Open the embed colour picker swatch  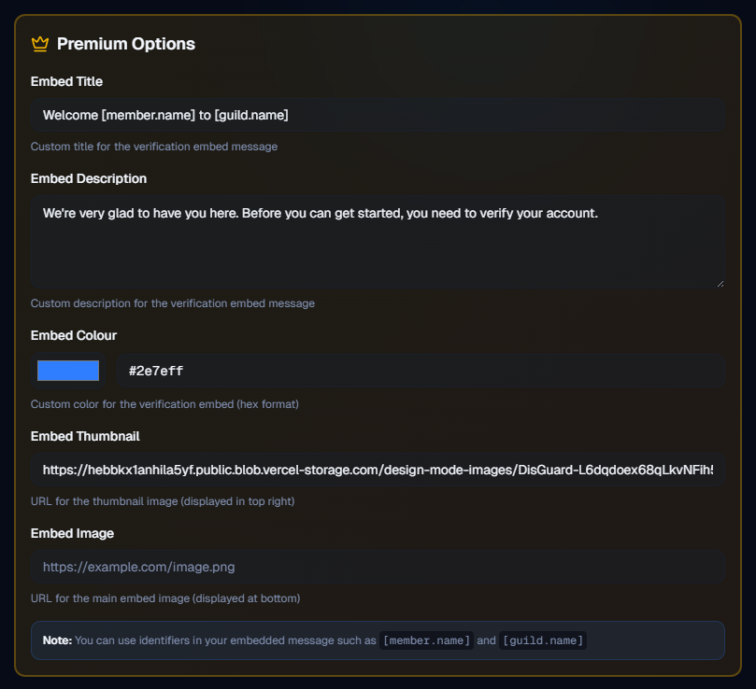67,371
